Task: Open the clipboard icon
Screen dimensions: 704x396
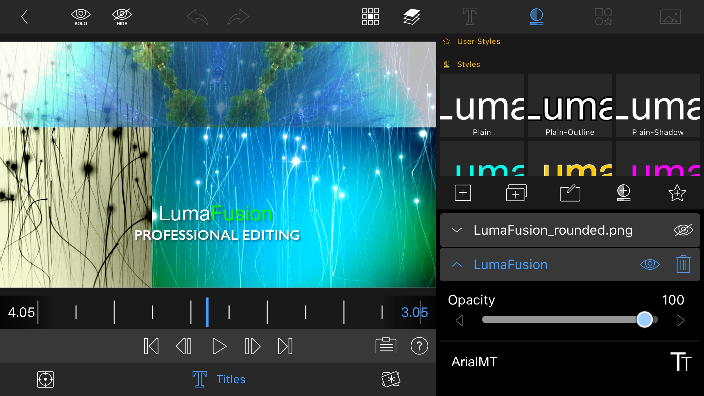Action: pyautogui.click(x=386, y=346)
